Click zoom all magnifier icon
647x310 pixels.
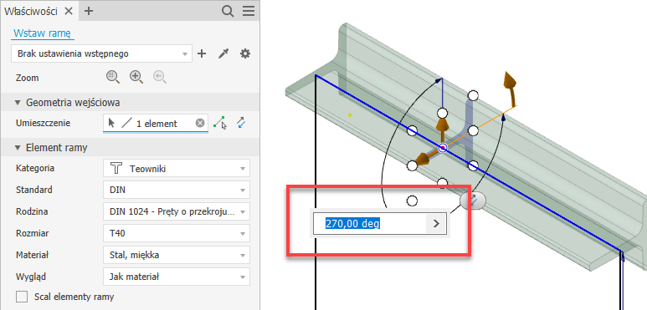tap(113, 77)
